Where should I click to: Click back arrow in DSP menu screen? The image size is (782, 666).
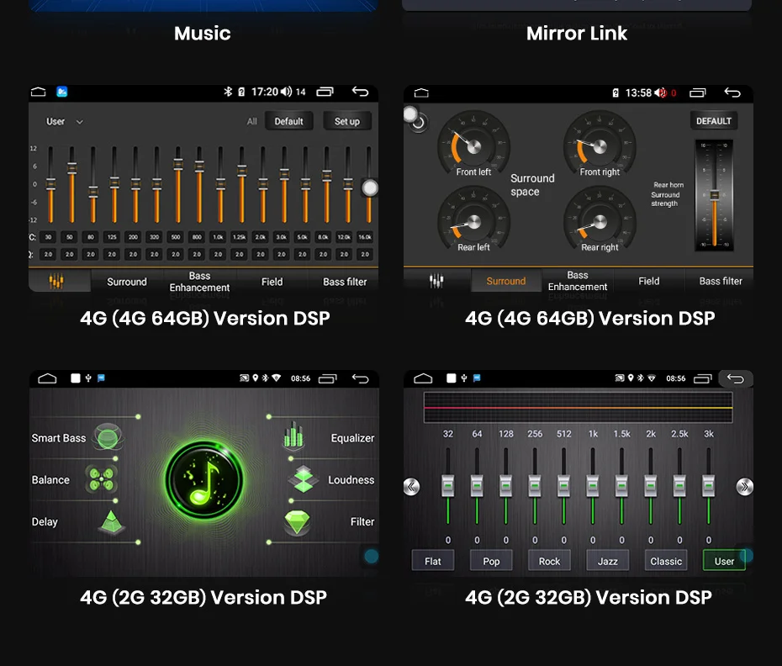[360, 378]
